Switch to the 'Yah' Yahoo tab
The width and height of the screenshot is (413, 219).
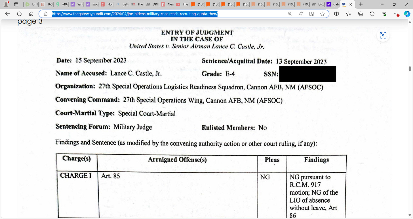[77, 4]
